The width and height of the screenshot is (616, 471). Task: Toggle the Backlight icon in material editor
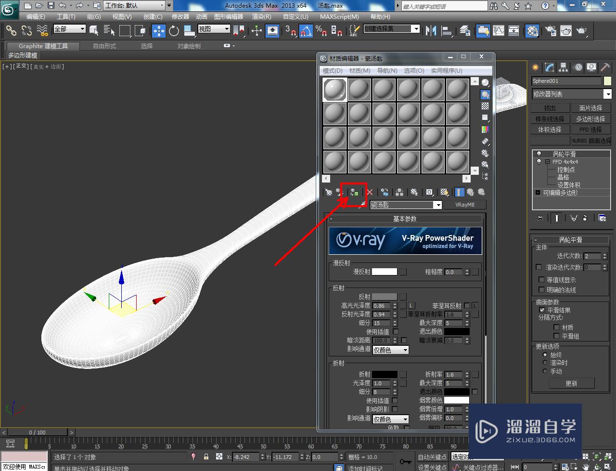click(485, 94)
